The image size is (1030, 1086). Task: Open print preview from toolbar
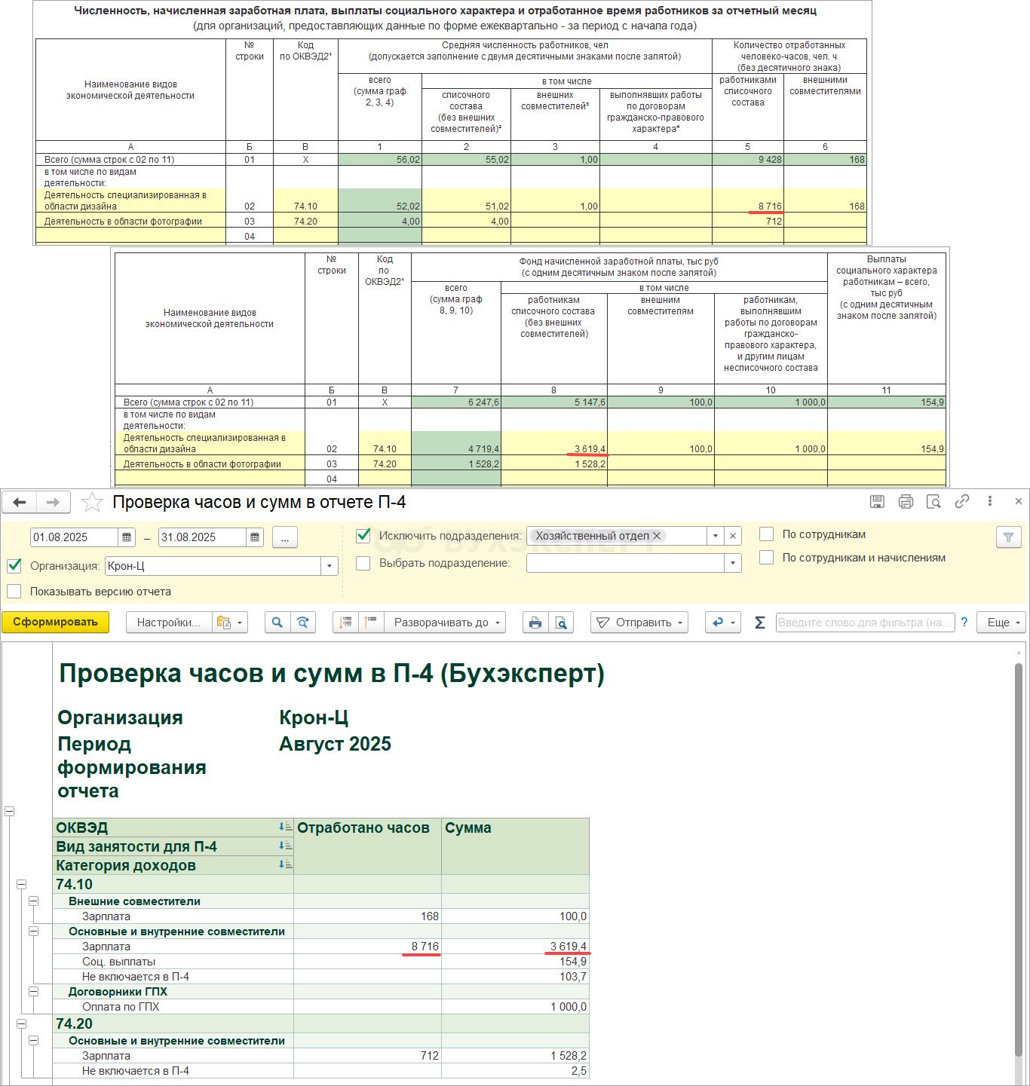click(561, 623)
